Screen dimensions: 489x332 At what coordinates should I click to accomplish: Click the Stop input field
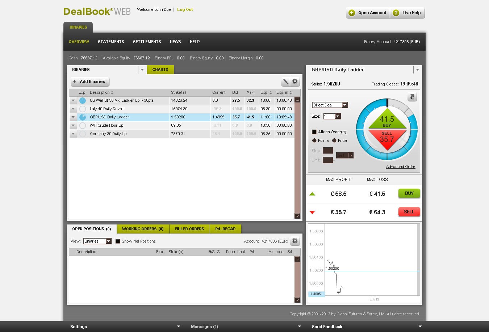pos(328,151)
